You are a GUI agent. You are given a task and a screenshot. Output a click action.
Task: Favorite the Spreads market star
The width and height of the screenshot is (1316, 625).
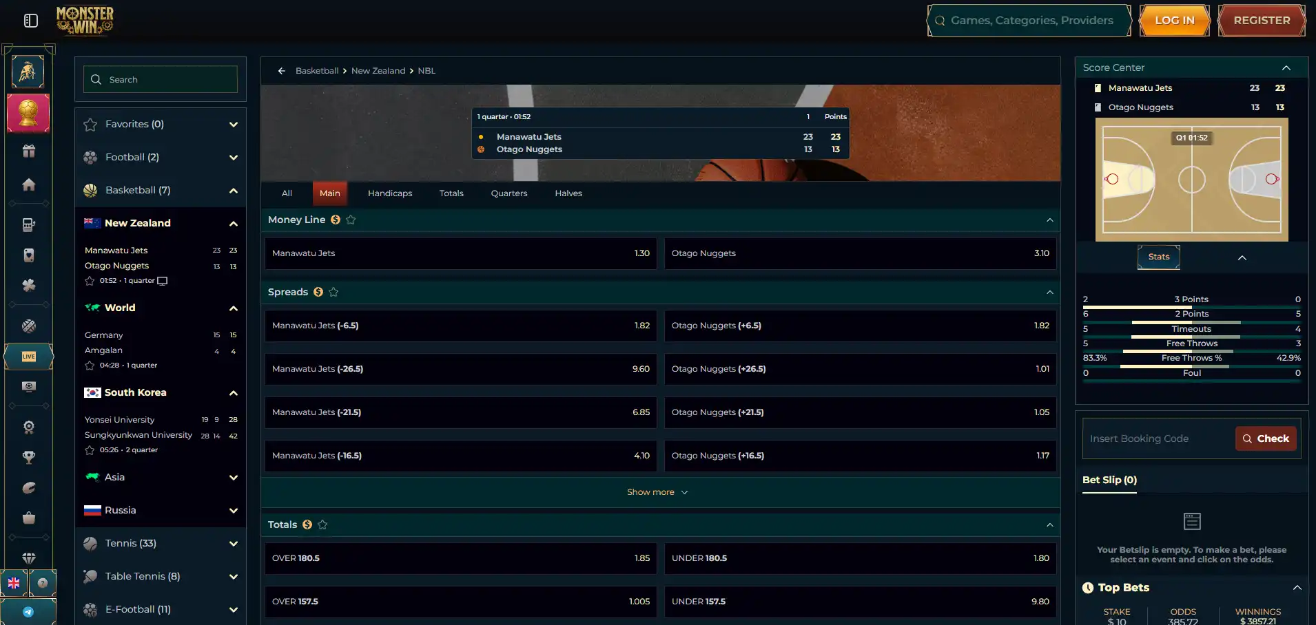pos(333,292)
